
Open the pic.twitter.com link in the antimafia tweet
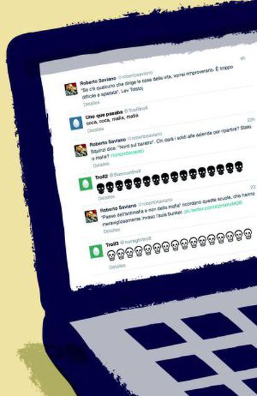213,207
